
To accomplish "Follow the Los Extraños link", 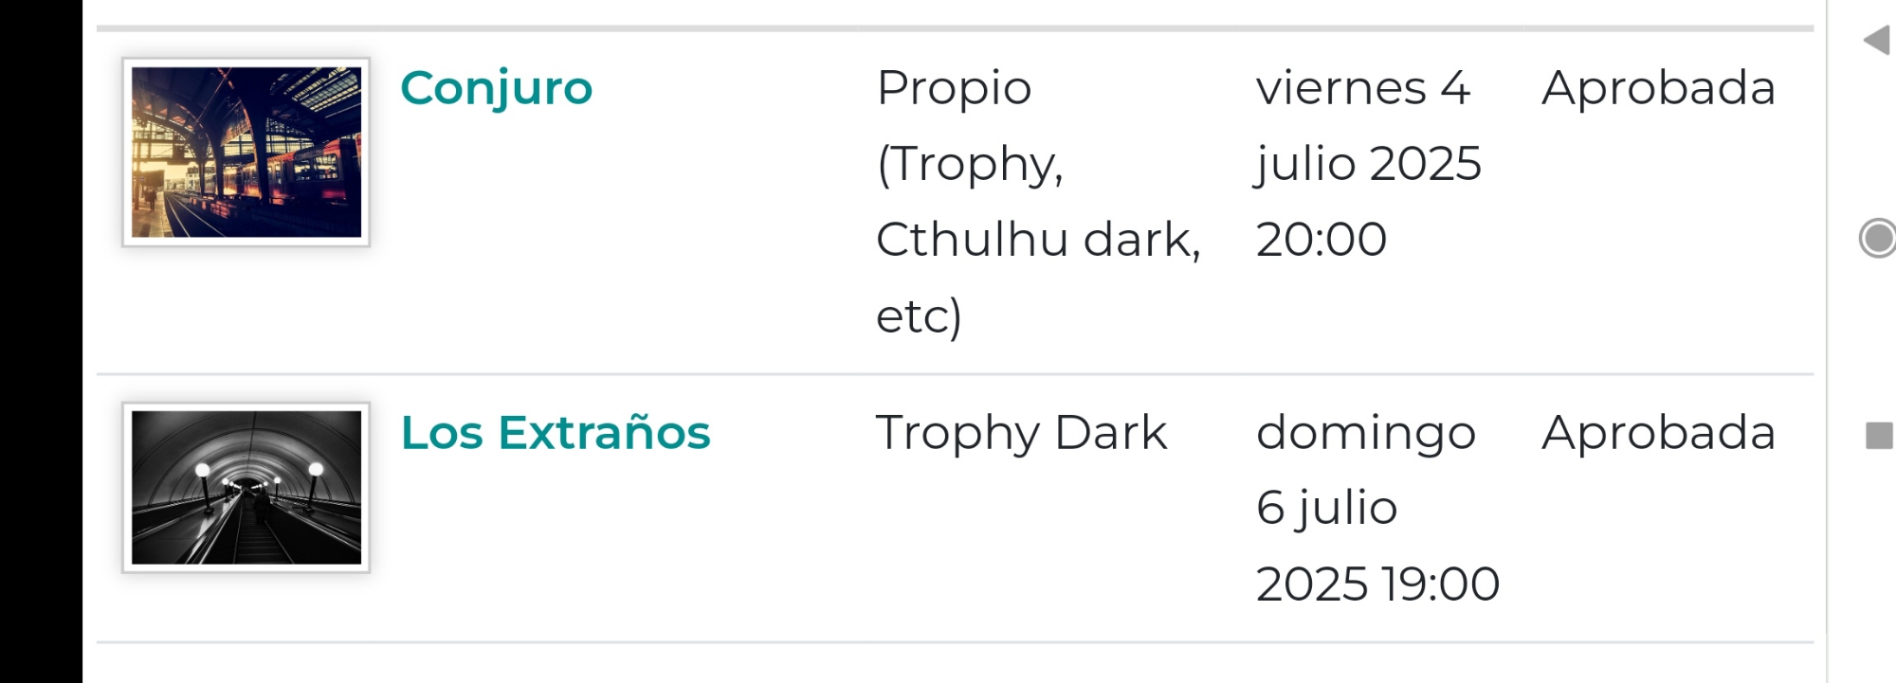I will tap(555, 433).
